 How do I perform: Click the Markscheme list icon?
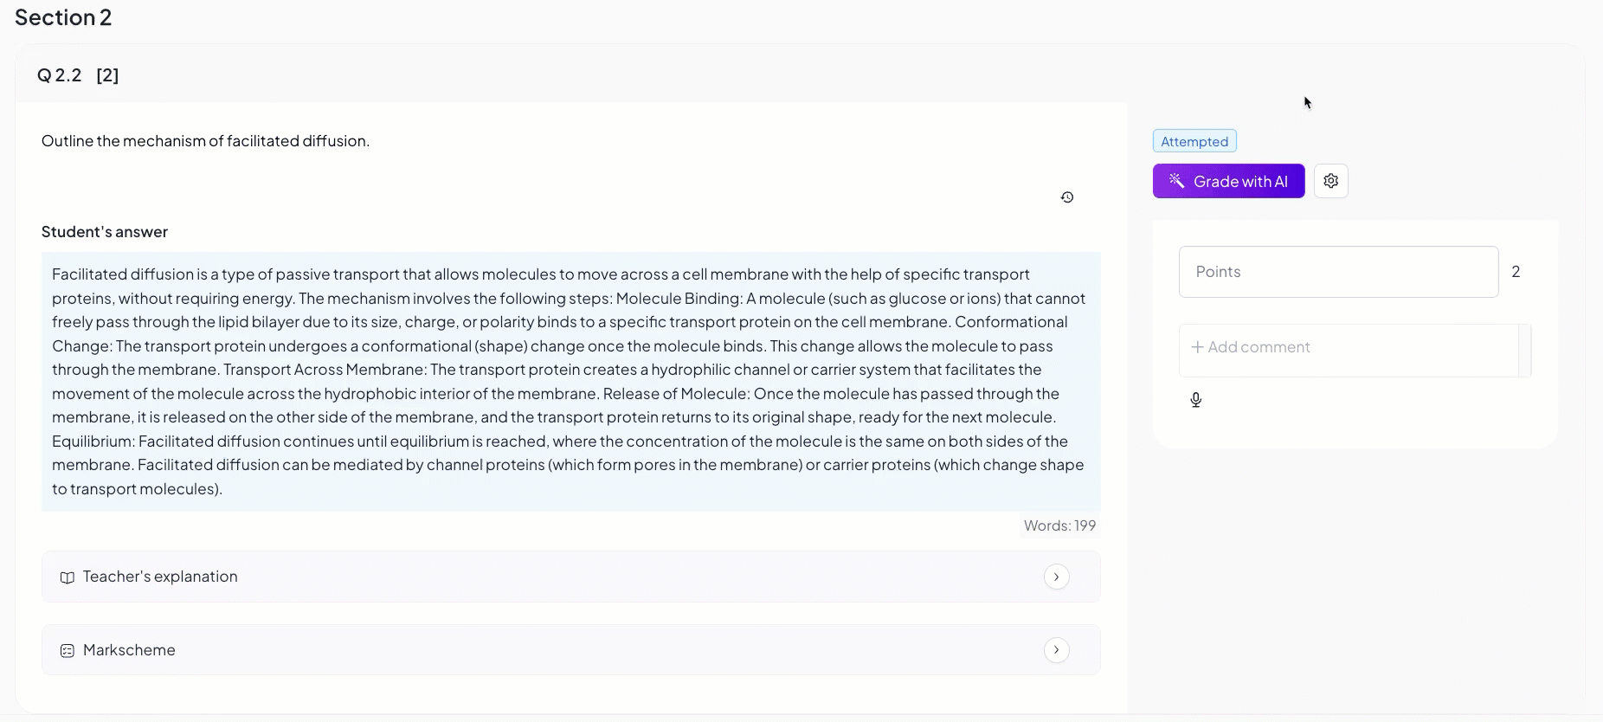[68, 650]
